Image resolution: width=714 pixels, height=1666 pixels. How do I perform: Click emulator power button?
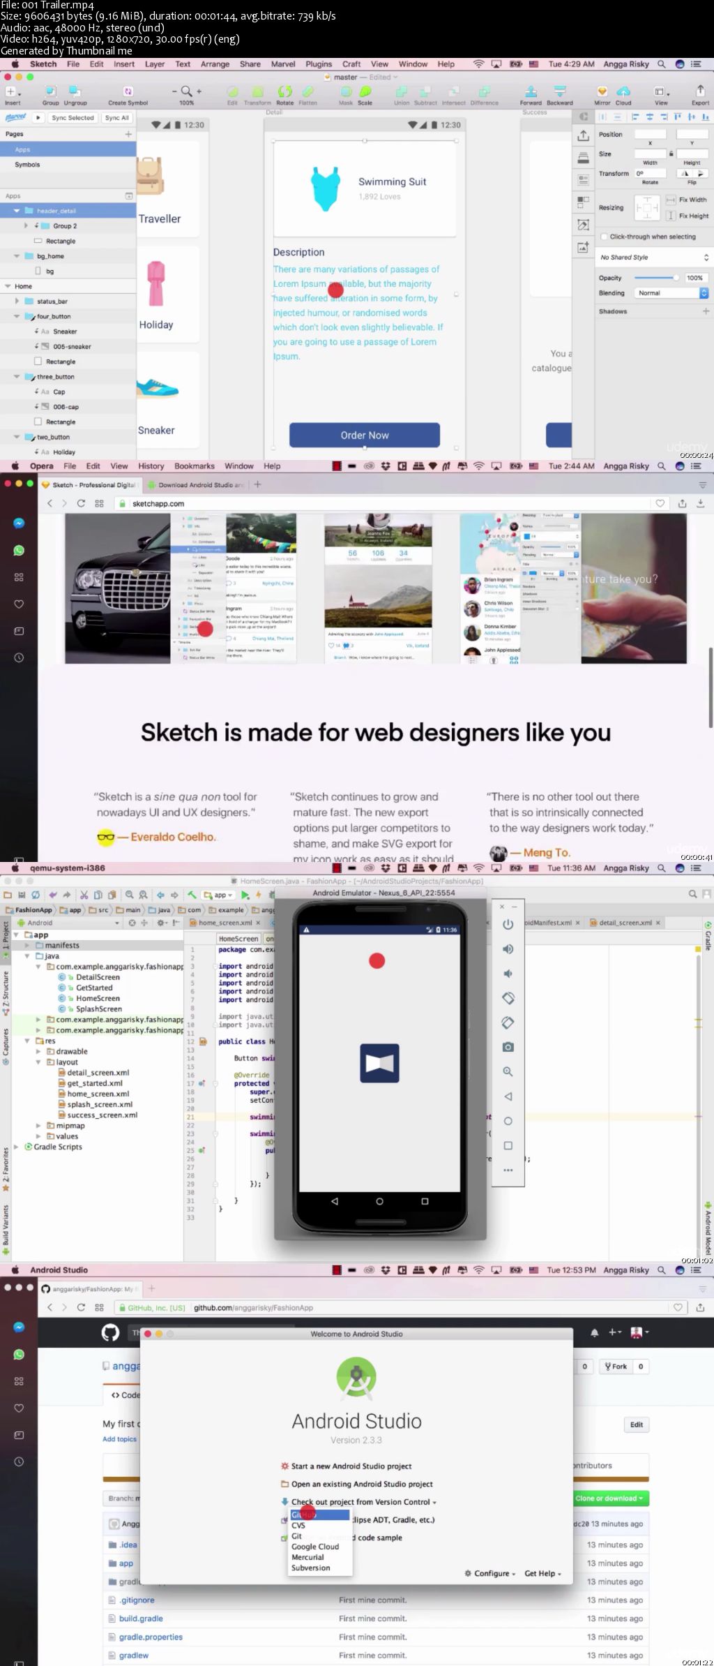(508, 924)
